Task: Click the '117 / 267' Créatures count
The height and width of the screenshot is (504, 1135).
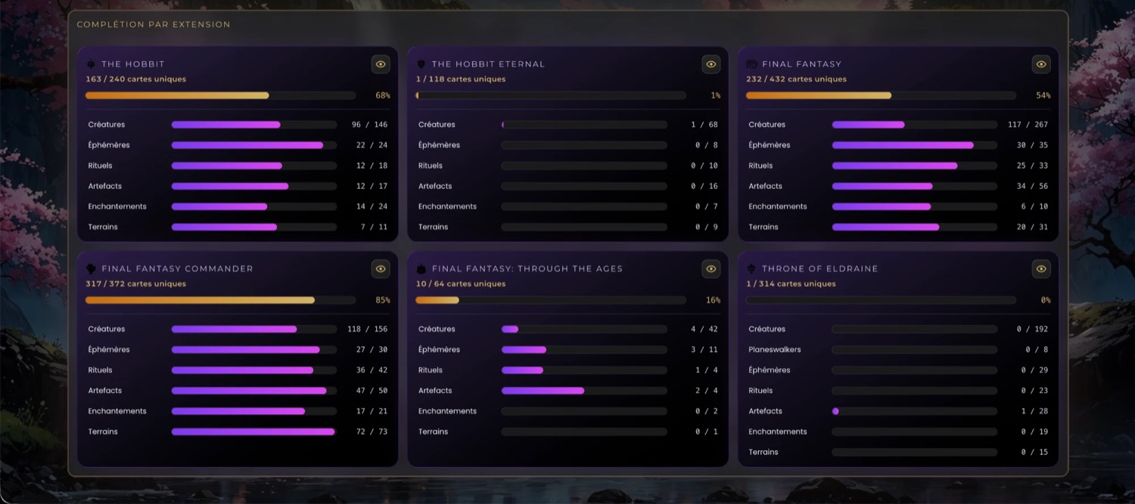Action: [x=1028, y=125]
